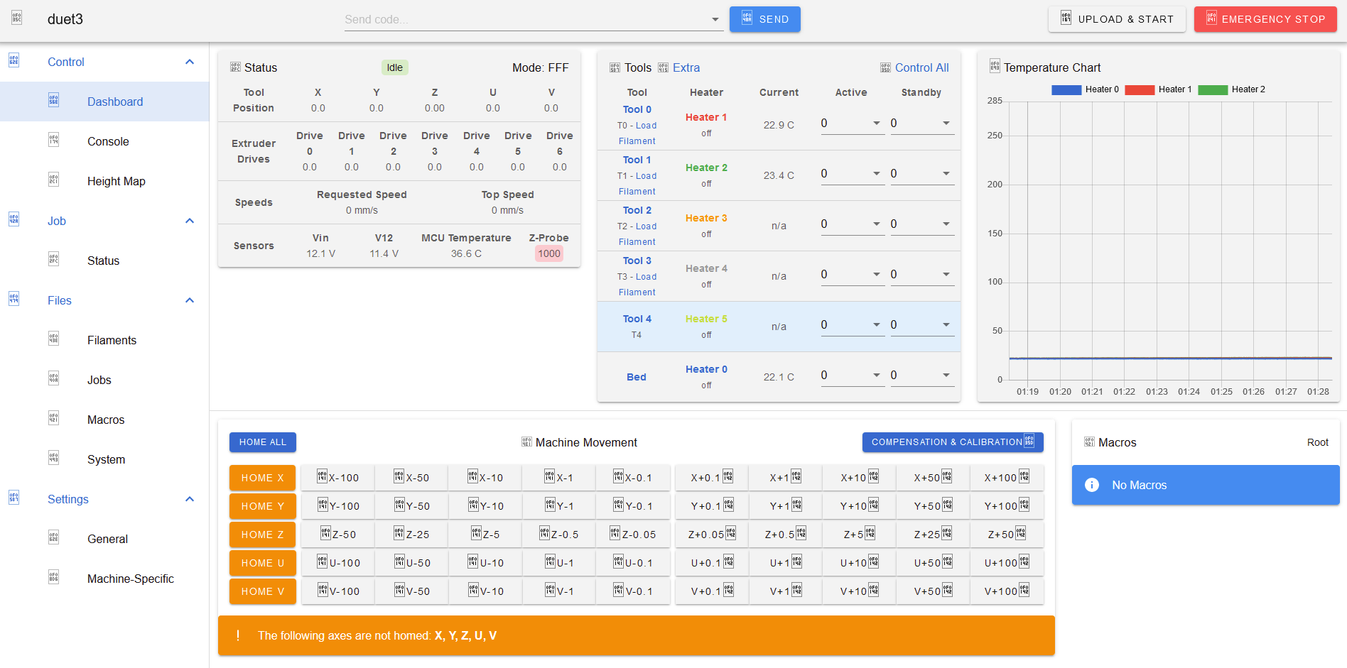The image size is (1347, 668).
Task: Click the Filaments sidebar icon
Action: pyautogui.click(x=53, y=339)
